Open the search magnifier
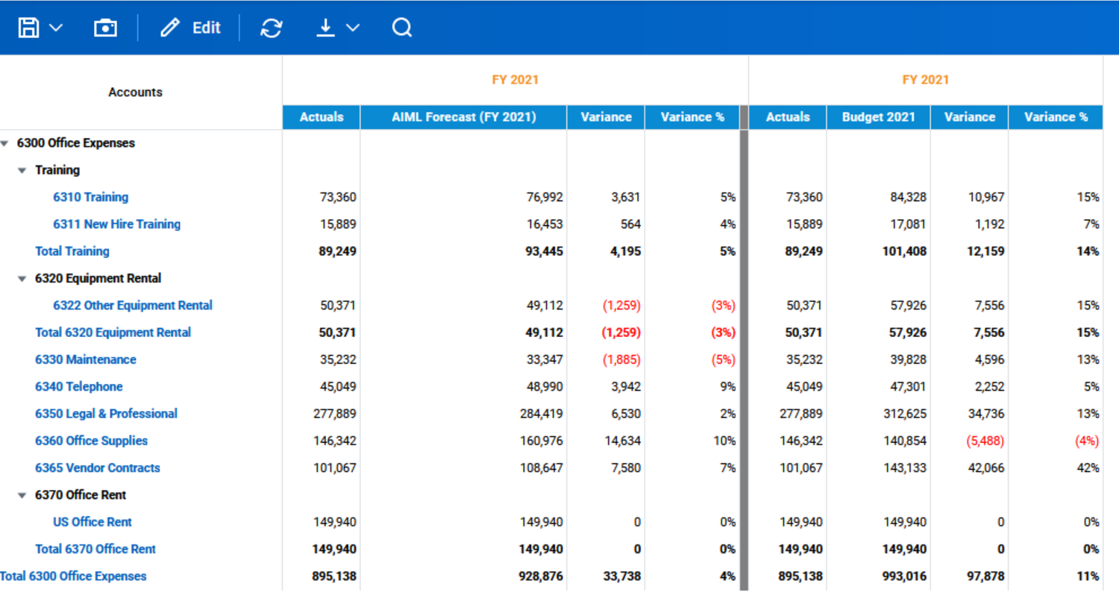The image size is (1119, 607). click(x=402, y=27)
